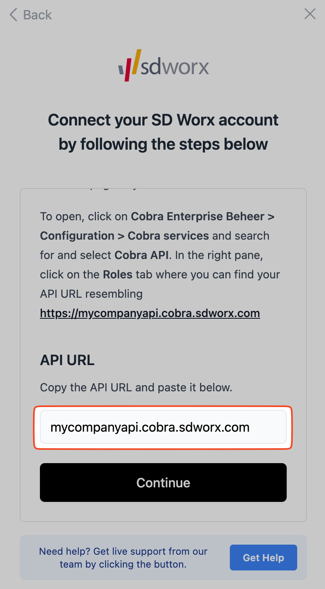Viewport: 325px width, 589px height.
Task: Click the bold 'Roles' tab mention
Action: [118, 275]
